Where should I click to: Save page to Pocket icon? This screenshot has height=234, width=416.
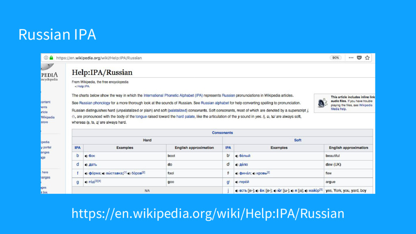[x=359, y=58]
